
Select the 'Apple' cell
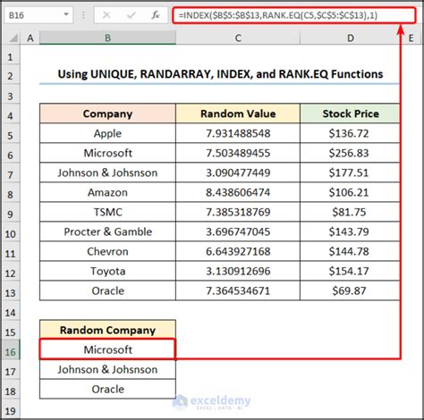107,133
